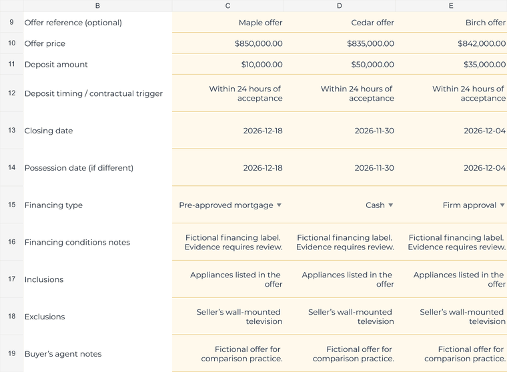507x372 pixels.
Task: Click 'Financing conditions notes' label cell
Action: (97, 242)
